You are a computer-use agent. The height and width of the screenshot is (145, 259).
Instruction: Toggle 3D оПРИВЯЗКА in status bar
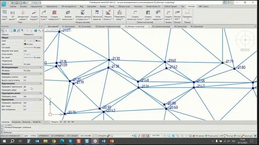click(x=57, y=136)
